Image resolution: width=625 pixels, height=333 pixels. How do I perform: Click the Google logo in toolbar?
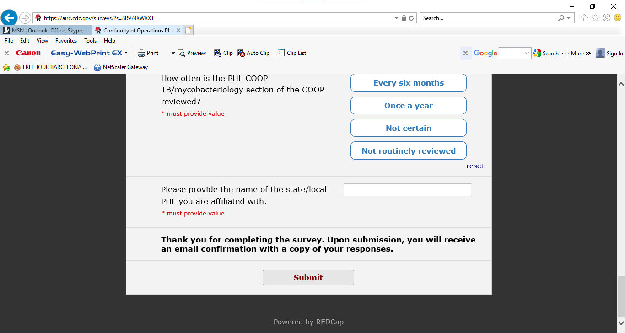pyautogui.click(x=485, y=53)
